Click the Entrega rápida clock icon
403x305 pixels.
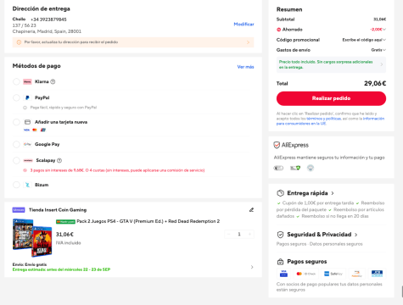[x=280, y=193]
